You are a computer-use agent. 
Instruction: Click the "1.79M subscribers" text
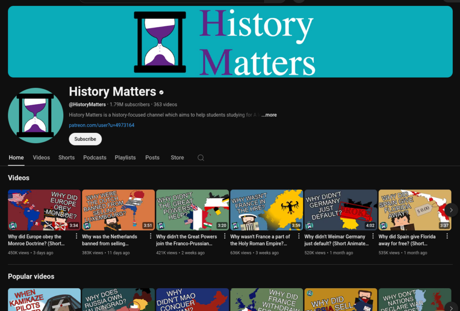pos(130,105)
